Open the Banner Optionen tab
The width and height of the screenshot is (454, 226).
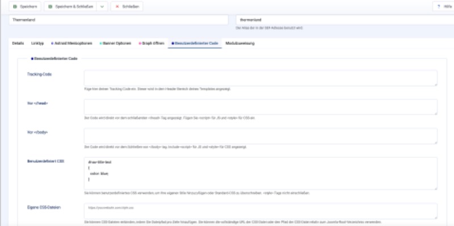pyautogui.click(x=115, y=43)
